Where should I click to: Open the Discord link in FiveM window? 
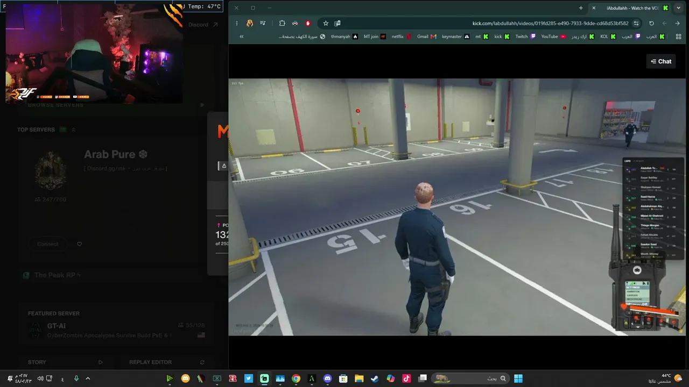coord(203,25)
